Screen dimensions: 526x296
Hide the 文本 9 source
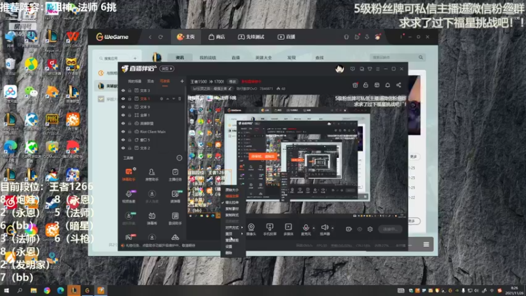[123, 107]
